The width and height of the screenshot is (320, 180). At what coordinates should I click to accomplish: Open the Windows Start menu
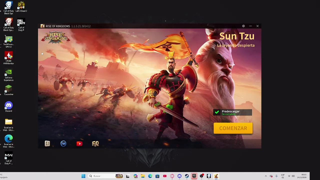[83, 176]
